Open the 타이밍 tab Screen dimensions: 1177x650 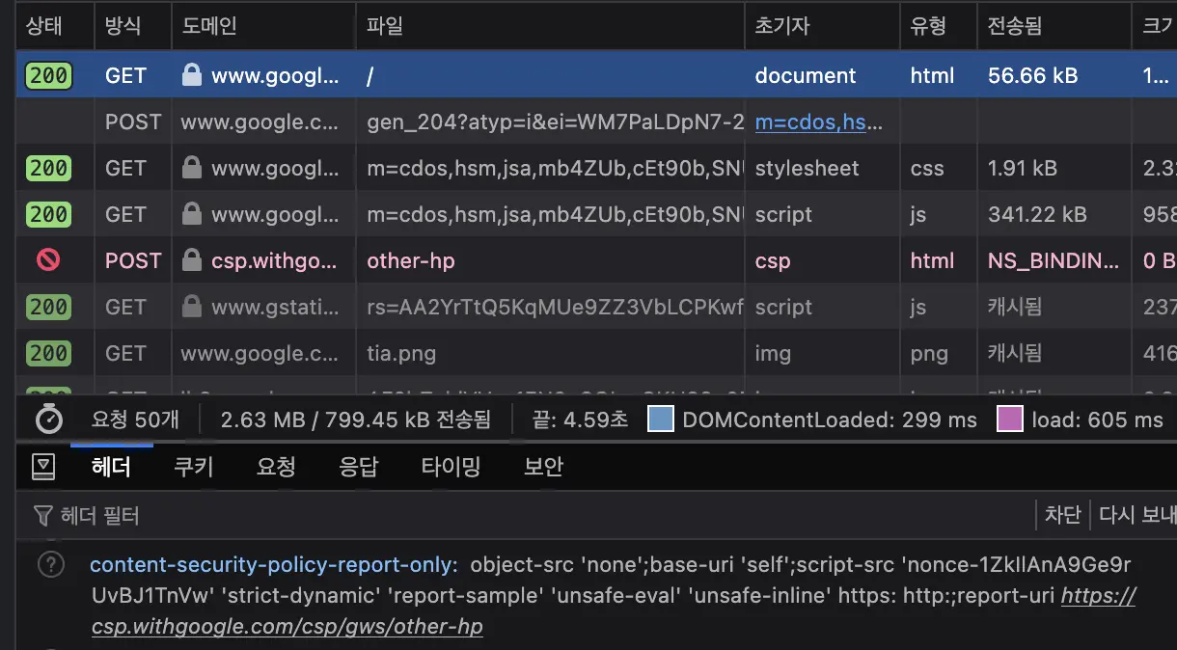pos(452,467)
